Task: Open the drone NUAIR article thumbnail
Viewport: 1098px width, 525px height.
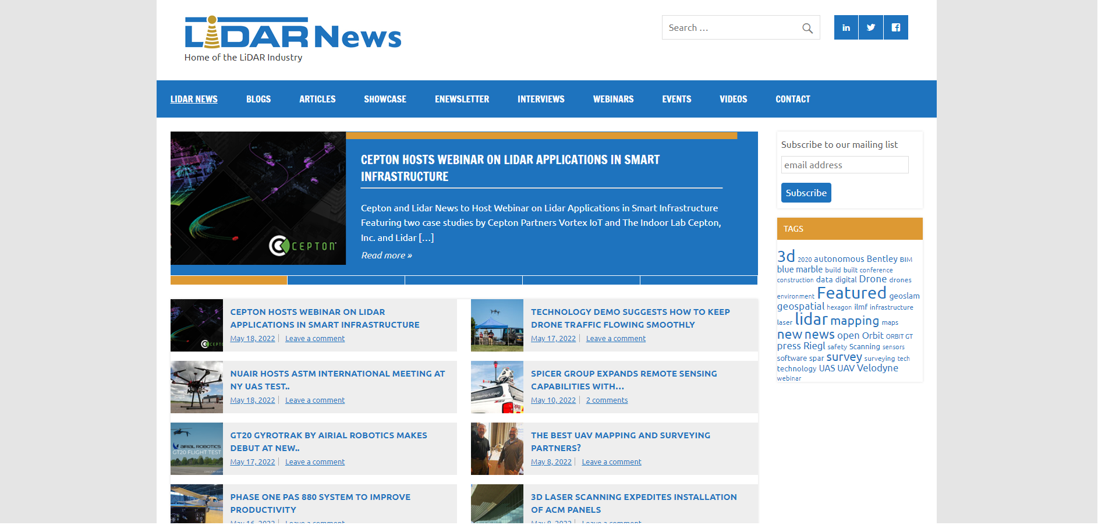Action: click(197, 387)
